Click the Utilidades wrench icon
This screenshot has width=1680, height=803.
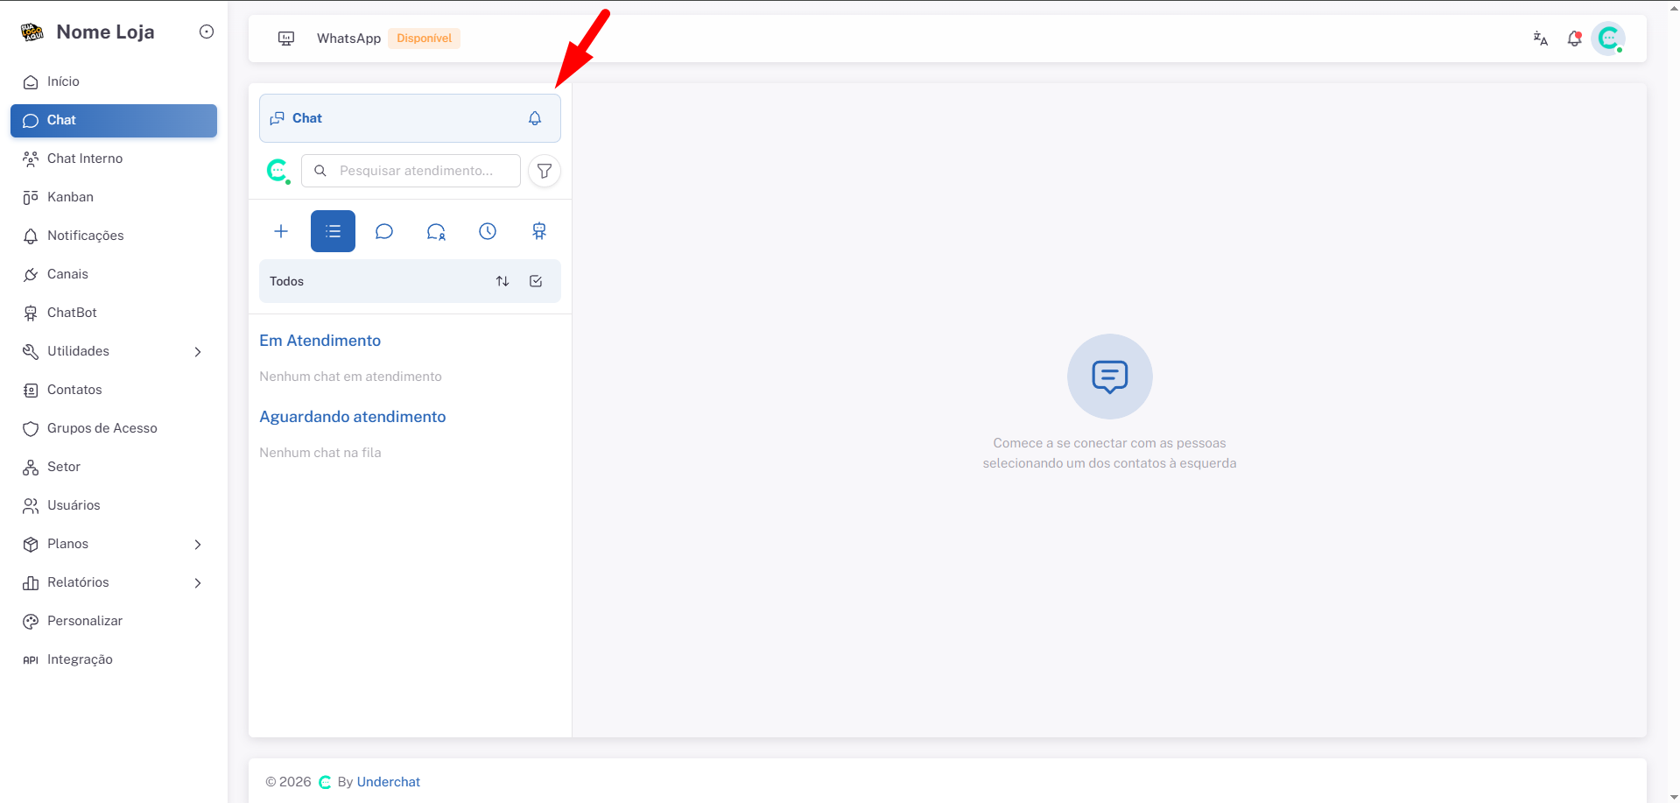pos(31,352)
